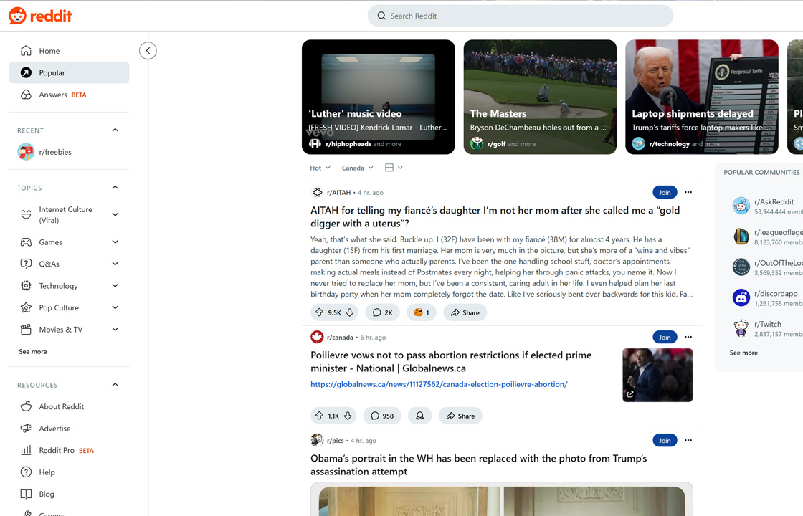Collapse the Resources section
The width and height of the screenshot is (803, 516).
pyautogui.click(x=115, y=384)
